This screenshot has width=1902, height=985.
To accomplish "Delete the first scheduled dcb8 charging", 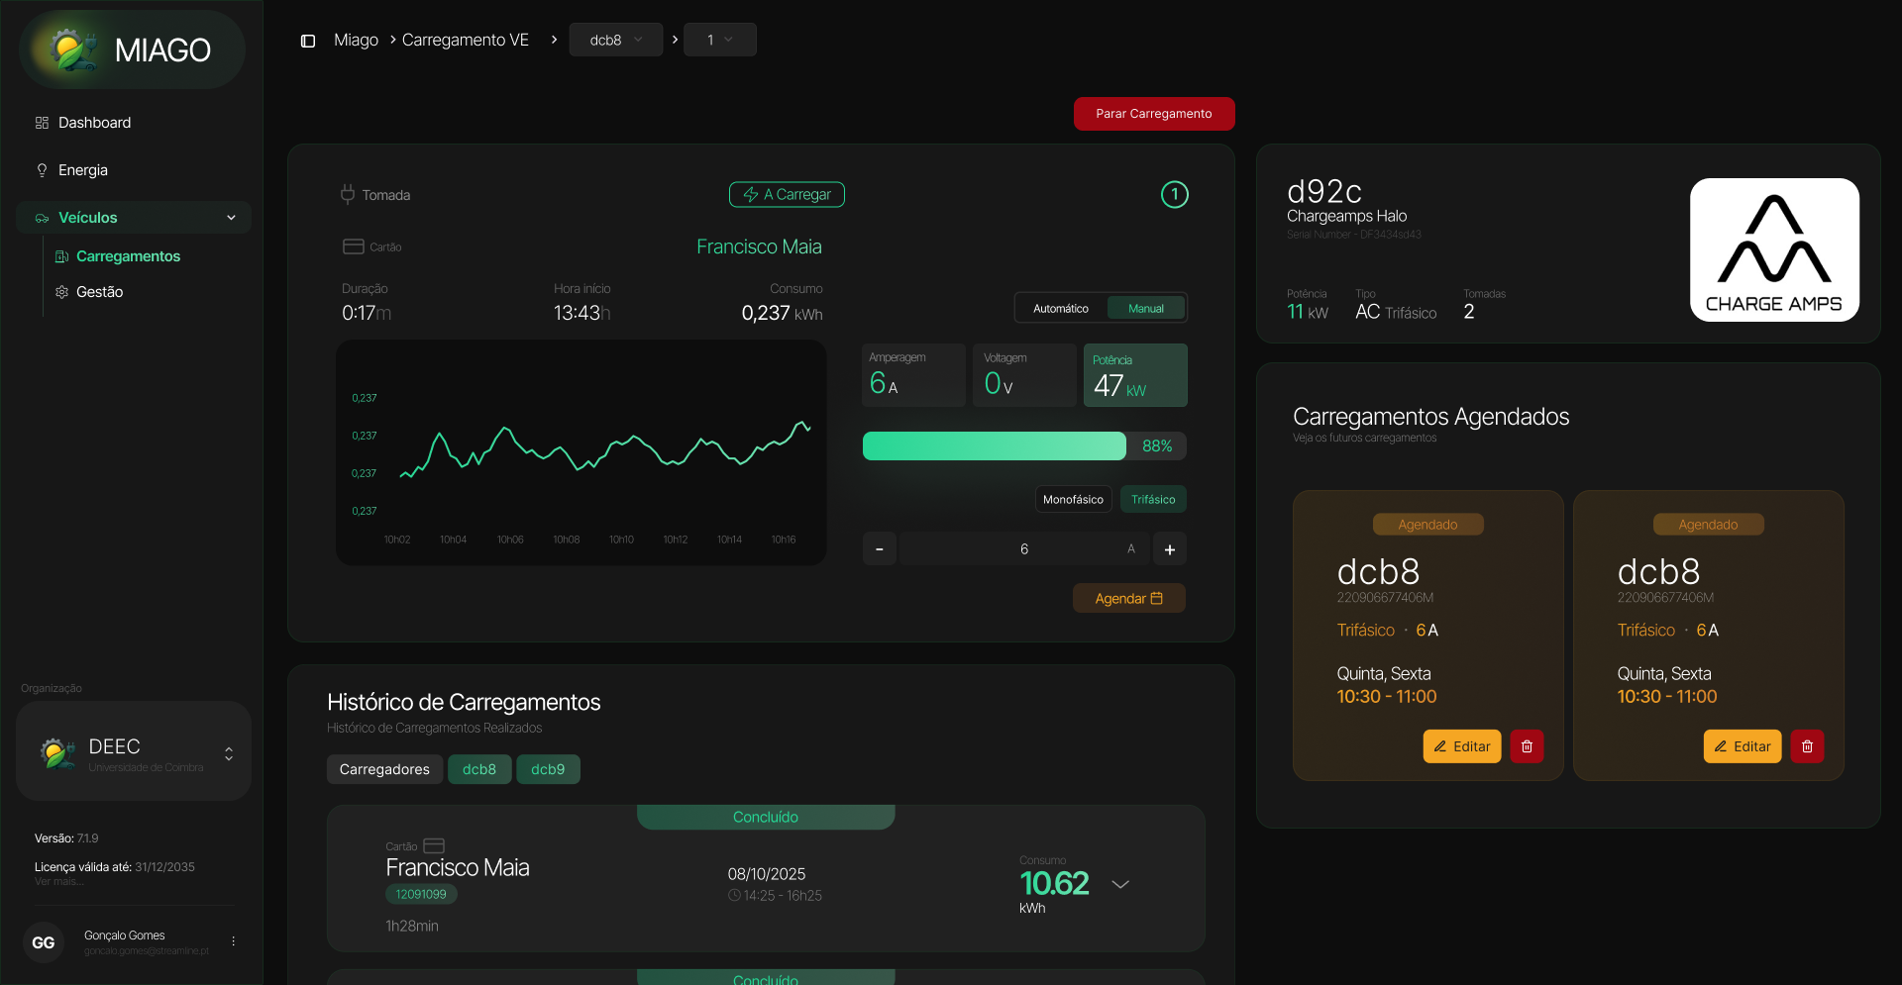I will [x=1527, y=746].
